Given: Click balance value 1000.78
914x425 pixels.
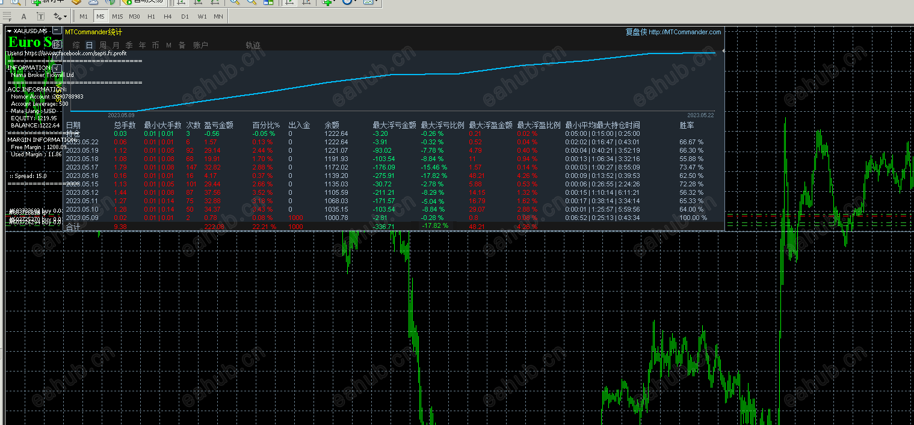Looking at the screenshot, I should (x=336, y=218).
